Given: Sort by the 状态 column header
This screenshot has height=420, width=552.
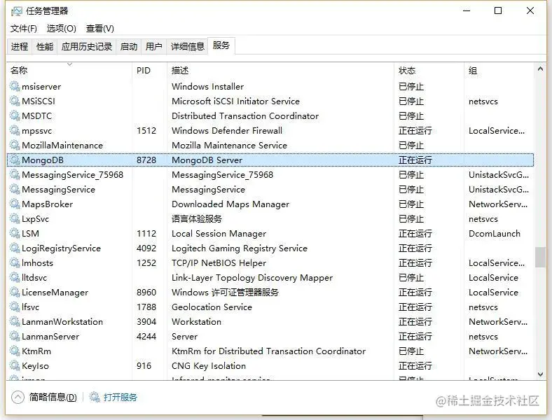Looking at the screenshot, I should pyautogui.click(x=429, y=71).
